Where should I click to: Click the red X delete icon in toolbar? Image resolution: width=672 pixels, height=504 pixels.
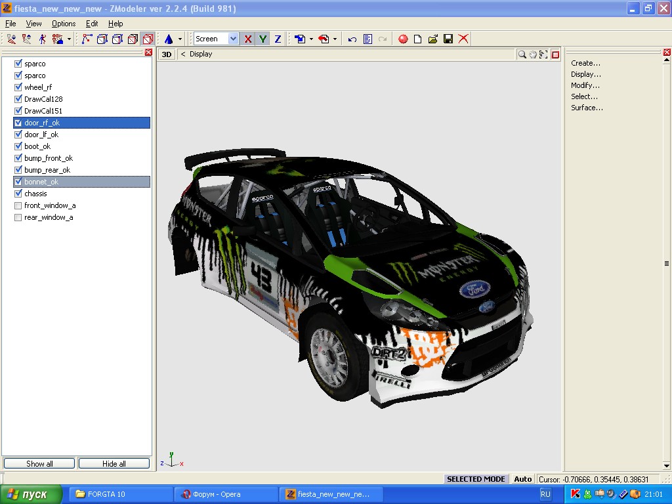click(x=463, y=39)
